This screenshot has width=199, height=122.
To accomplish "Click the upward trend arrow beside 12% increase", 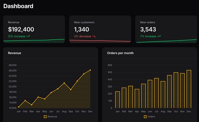I will [x=28, y=36].
